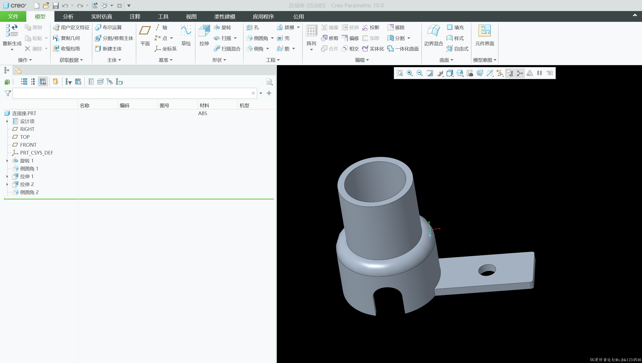Clear the tree filter with the X button
The height and width of the screenshot is (363, 642).
click(x=253, y=93)
